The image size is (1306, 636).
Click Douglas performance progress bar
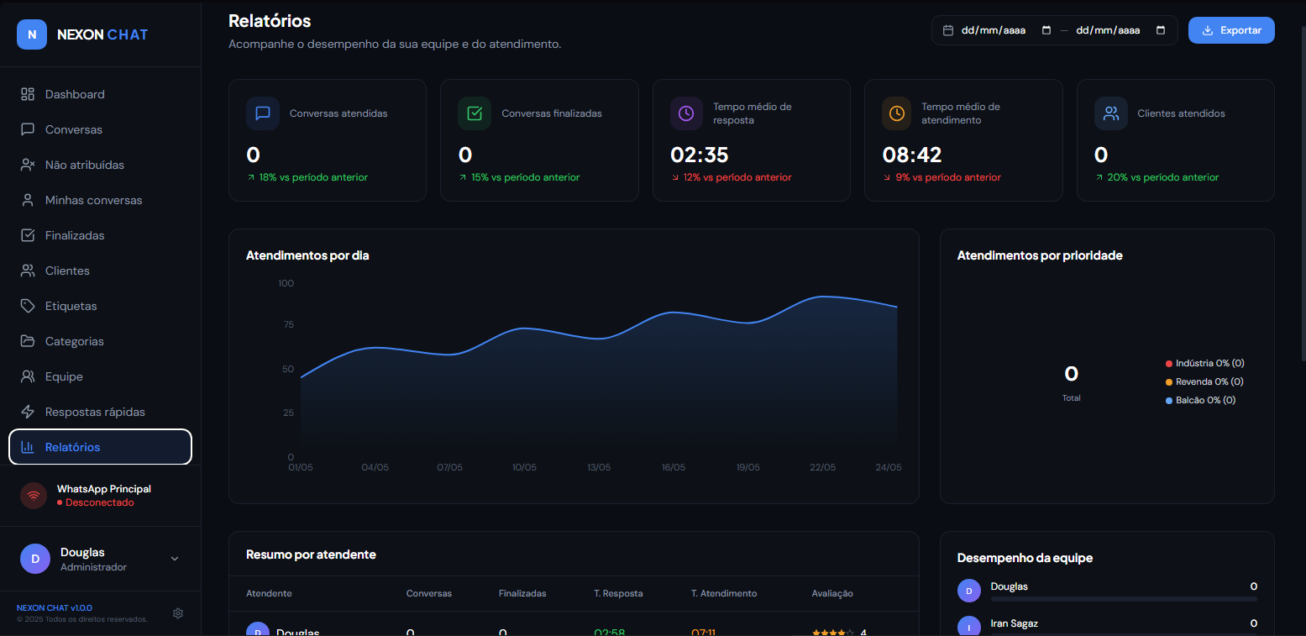(x=1124, y=599)
